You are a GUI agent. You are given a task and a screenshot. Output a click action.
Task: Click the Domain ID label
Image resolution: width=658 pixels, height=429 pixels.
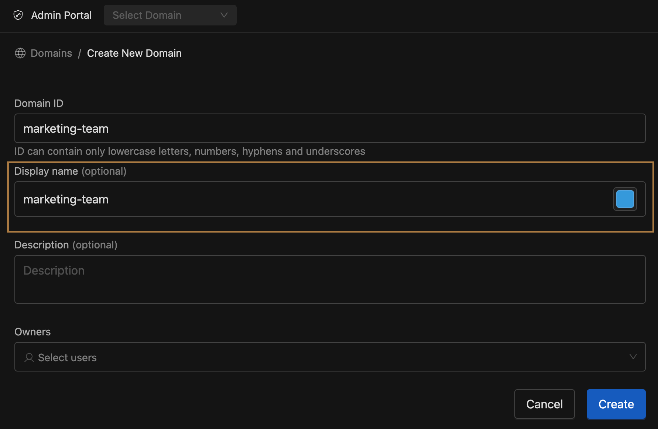pyautogui.click(x=39, y=103)
